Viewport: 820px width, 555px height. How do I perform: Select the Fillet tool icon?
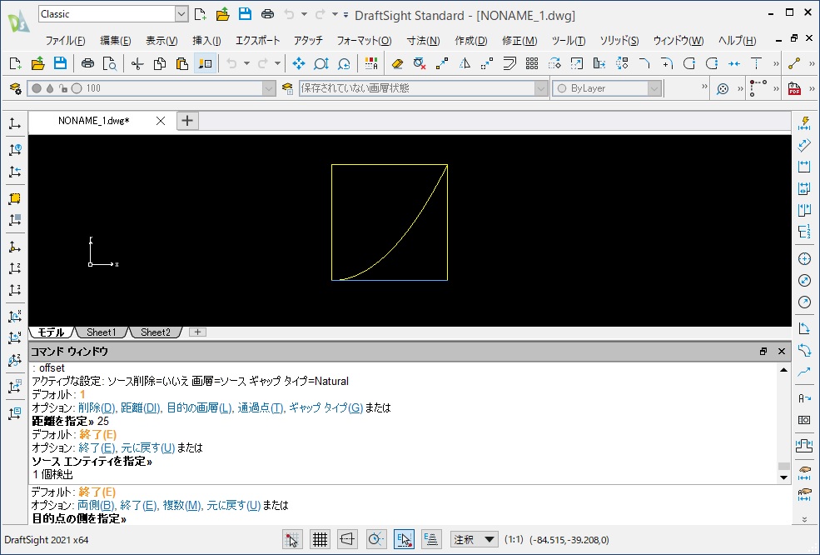(x=666, y=64)
